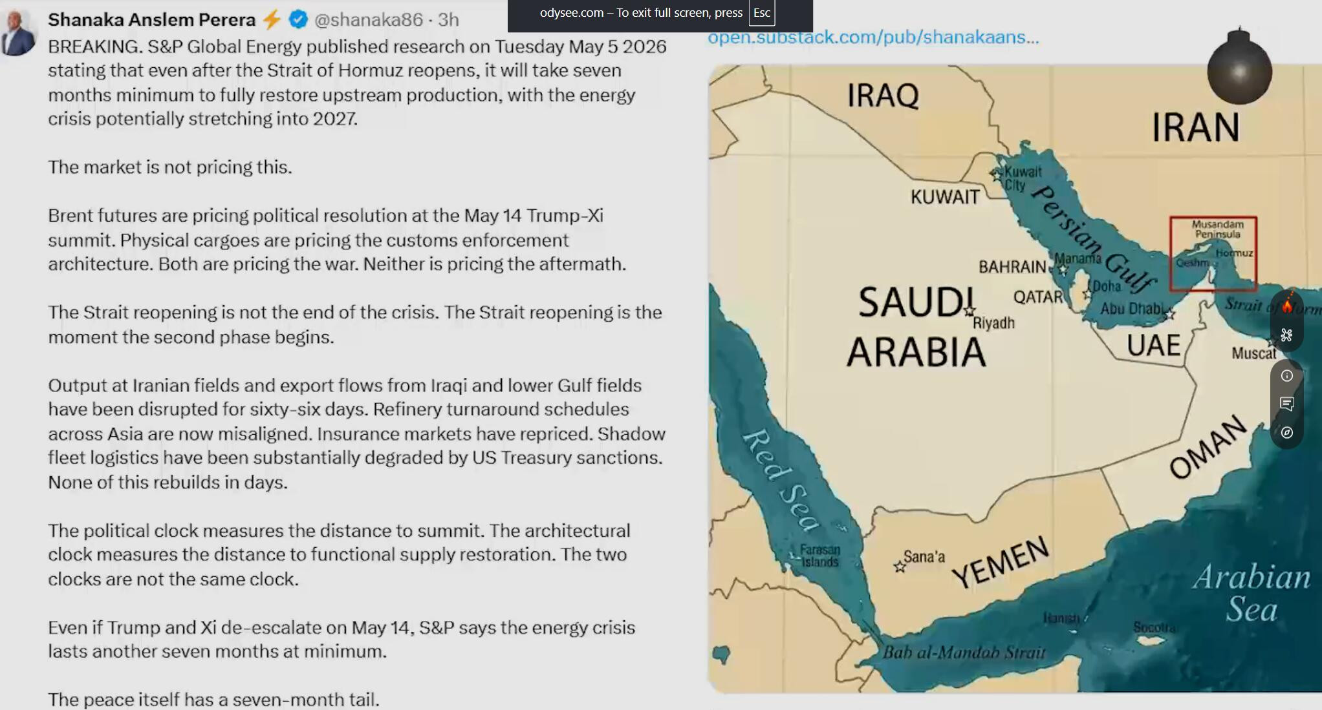The height and width of the screenshot is (710, 1322).
Task: Click the lightning bolt emoji beside the name
Action: click(272, 19)
